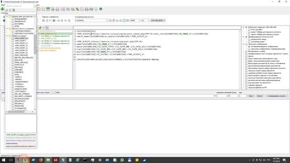Click the Firefox icon in the taskbar
Image resolution: width=290 pixels, height=163 pixels.
(x=41, y=160)
